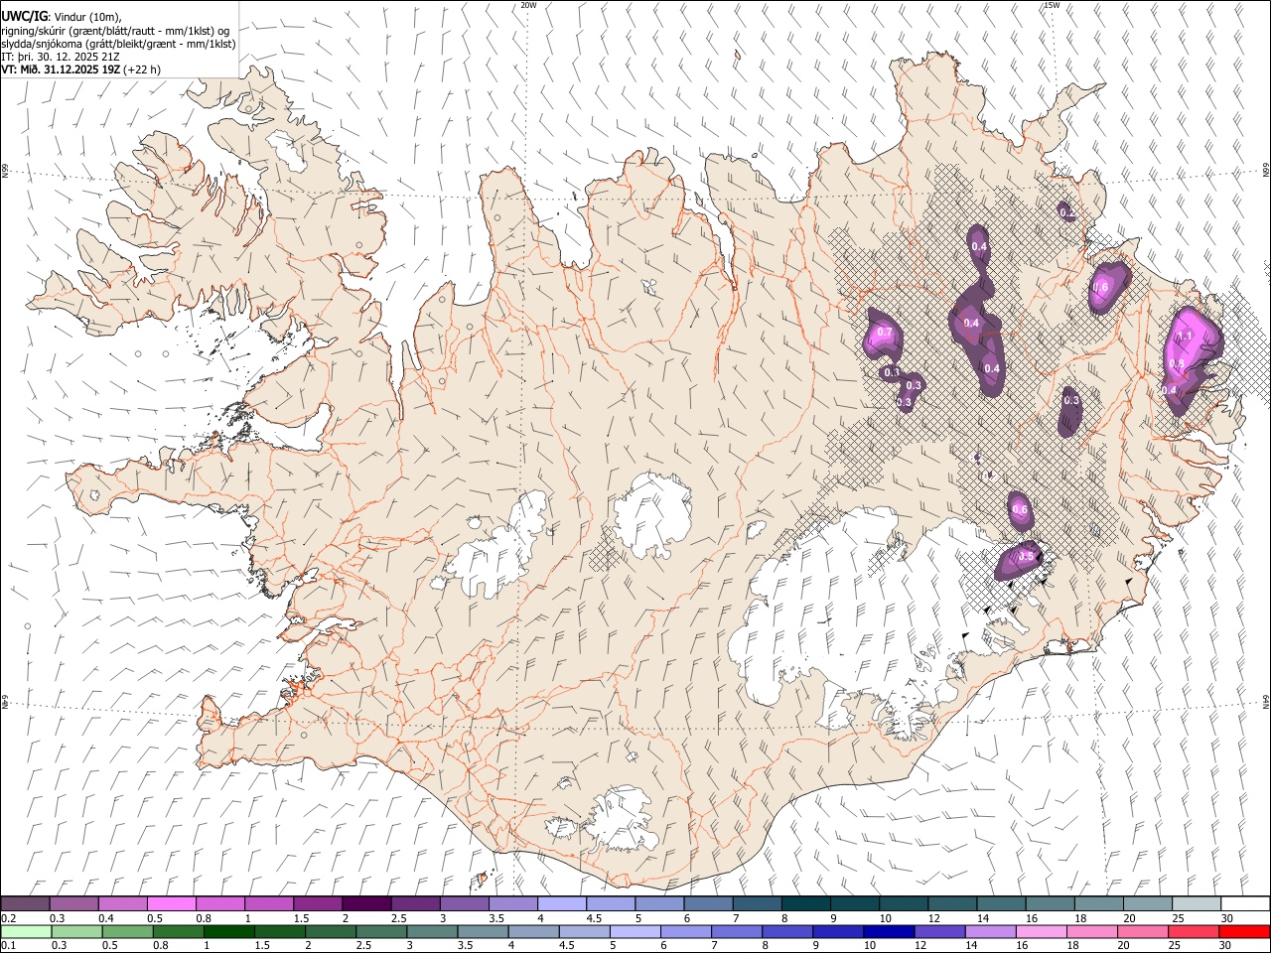
Task: Click the 0.5 snowfall value on the map
Action: coord(1026,556)
